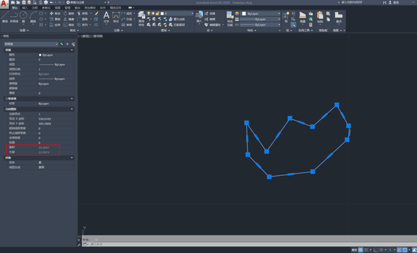Image resolution: width=417 pixels, height=253 pixels.
Task: Select the Circle drawing tool
Action: click(x=24, y=17)
